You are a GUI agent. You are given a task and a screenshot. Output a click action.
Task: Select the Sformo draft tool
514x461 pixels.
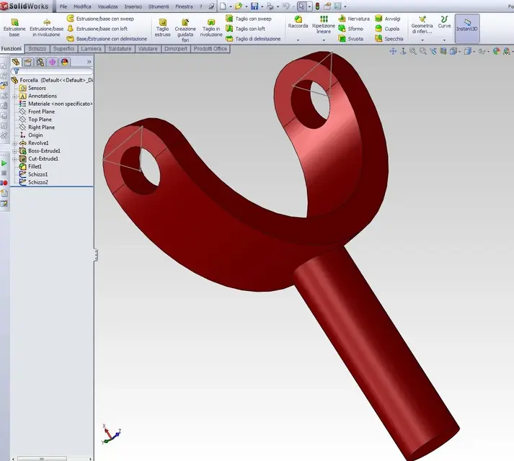[x=351, y=29]
